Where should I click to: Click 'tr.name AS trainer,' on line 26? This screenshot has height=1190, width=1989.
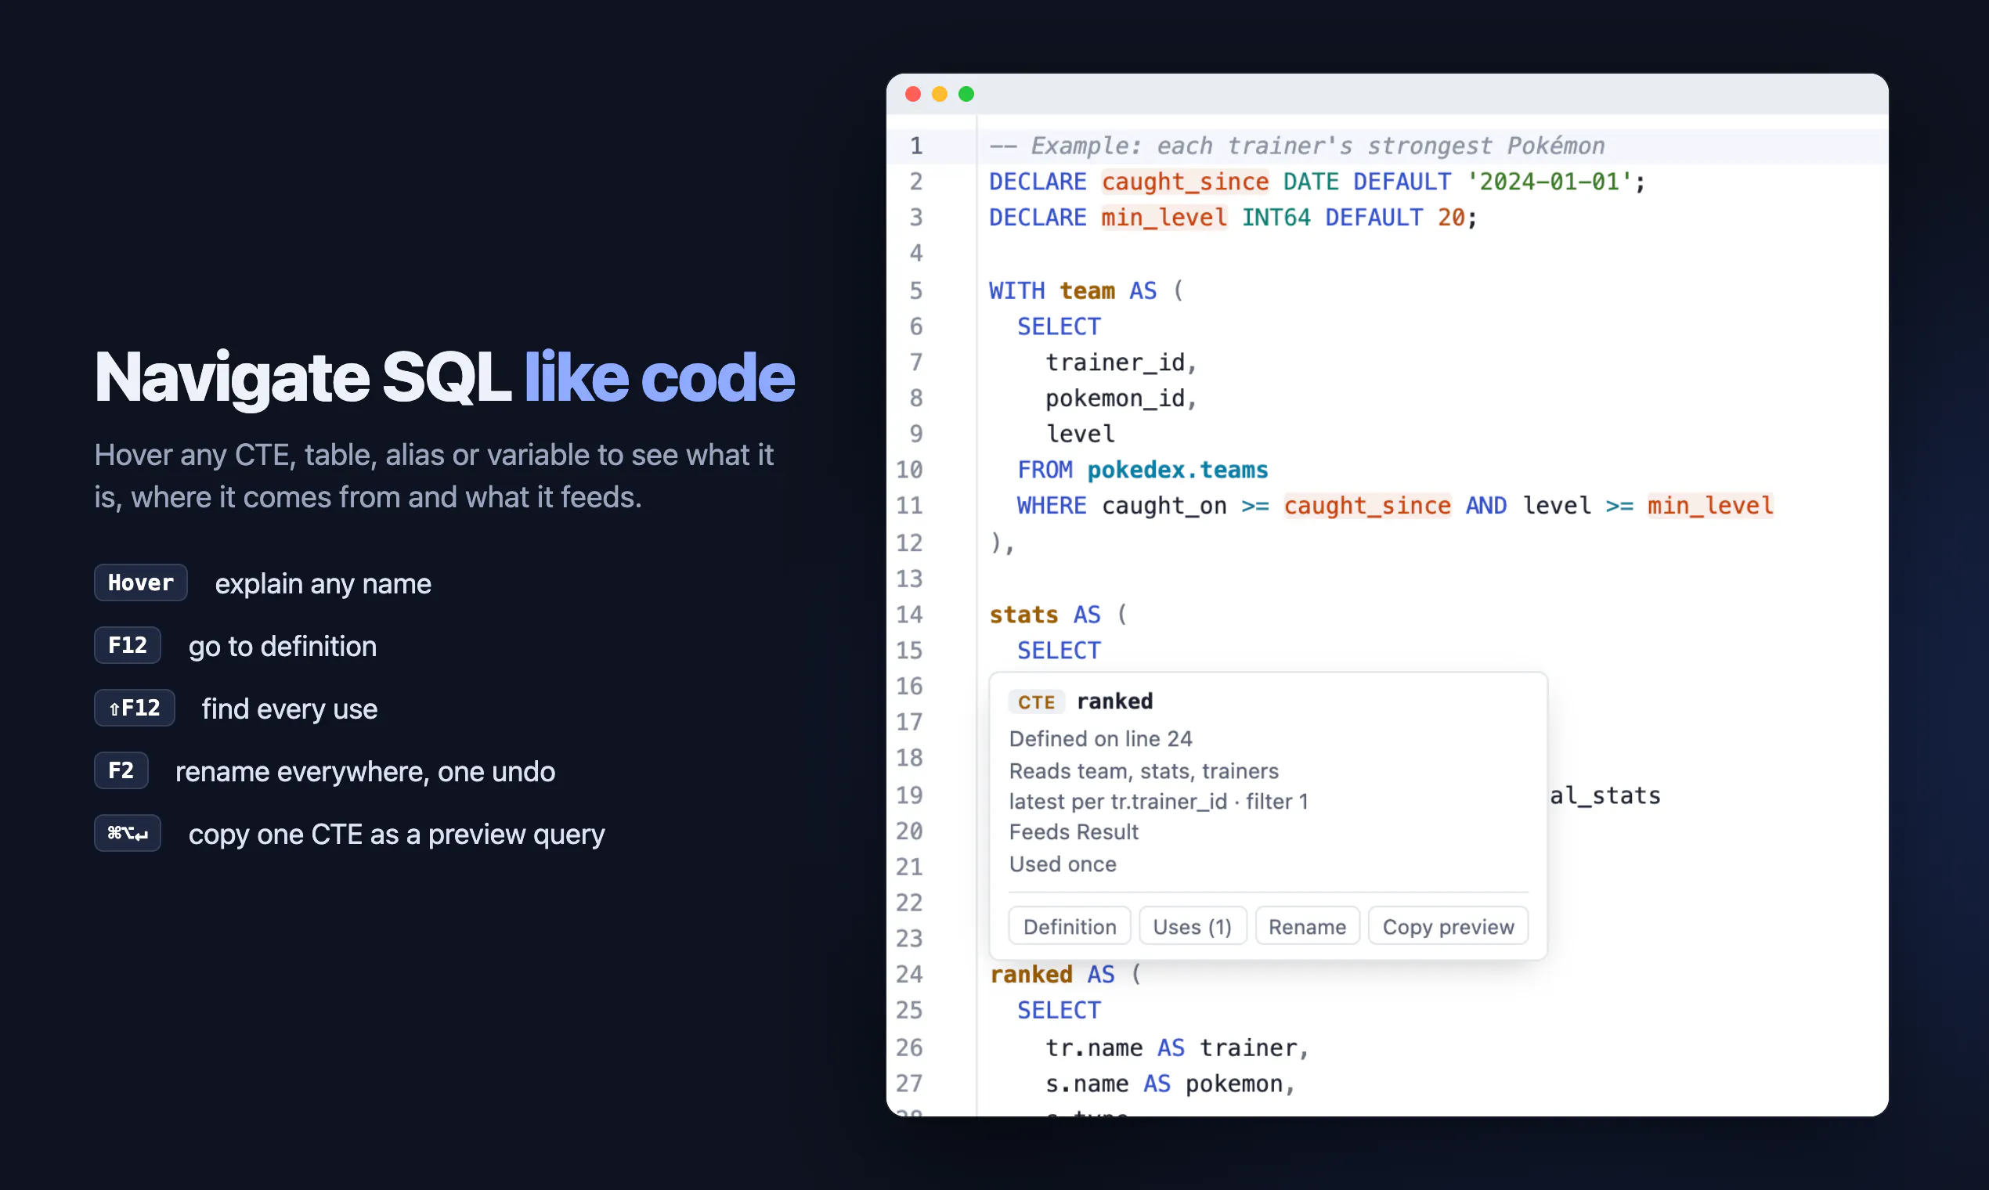click(1178, 1048)
